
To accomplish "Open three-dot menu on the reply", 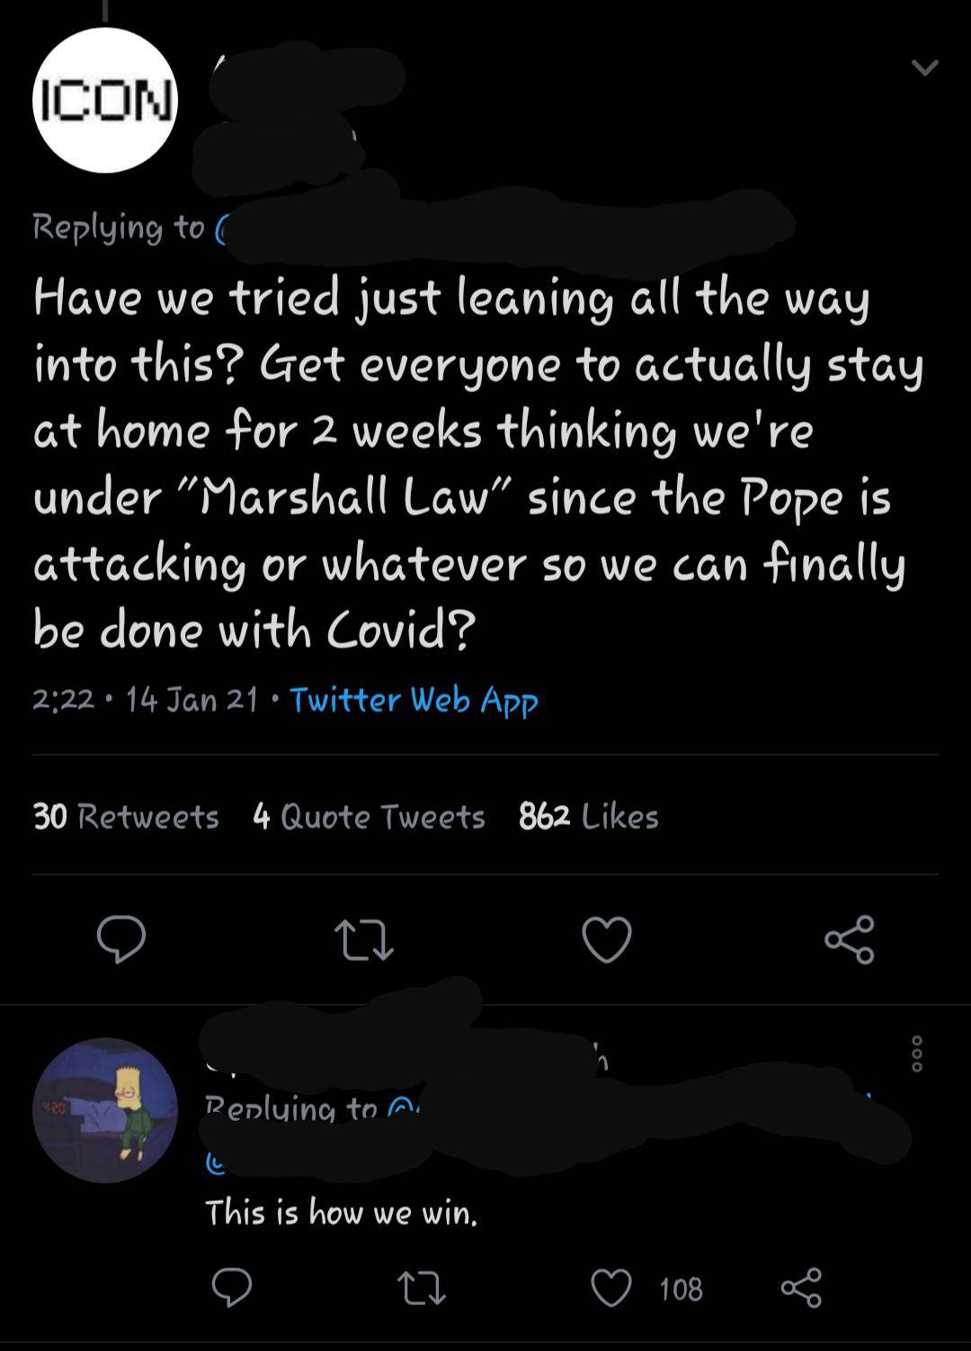I will 916,1053.
